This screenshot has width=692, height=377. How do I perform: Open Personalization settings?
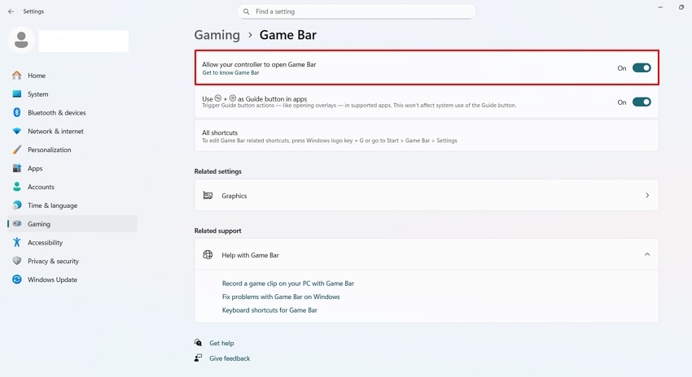[72, 149]
